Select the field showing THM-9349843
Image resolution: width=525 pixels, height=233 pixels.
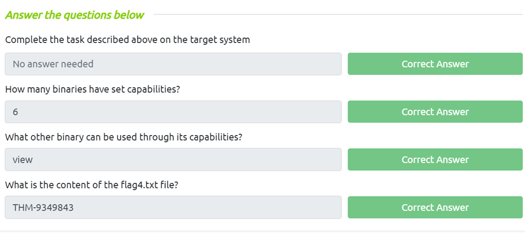(173, 207)
